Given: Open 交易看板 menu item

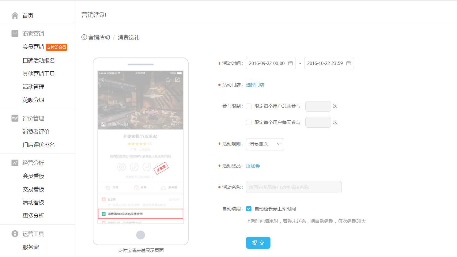Looking at the screenshot, I should click(33, 189).
